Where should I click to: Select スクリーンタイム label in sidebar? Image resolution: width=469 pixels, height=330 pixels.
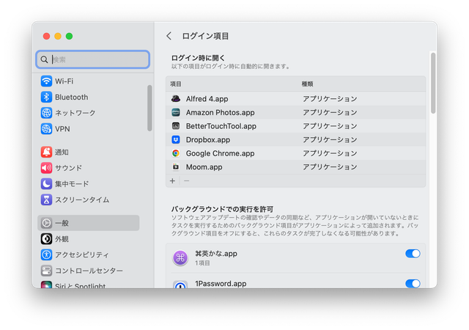tap(82, 199)
